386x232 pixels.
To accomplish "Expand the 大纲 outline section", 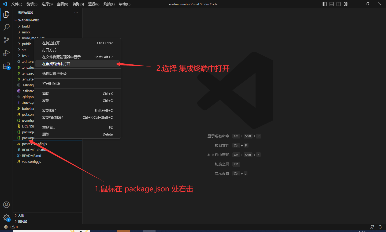I will 47,215.
